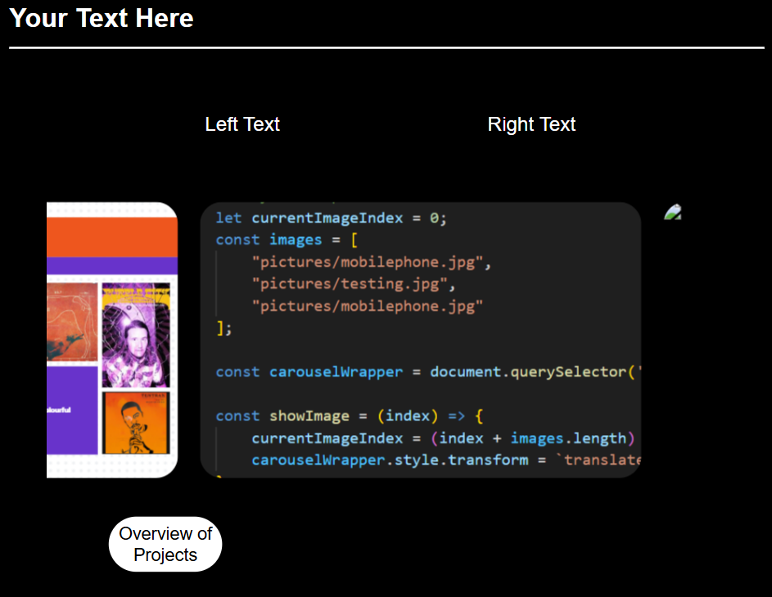
Task: Select the Left Text label
Action: click(242, 124)
